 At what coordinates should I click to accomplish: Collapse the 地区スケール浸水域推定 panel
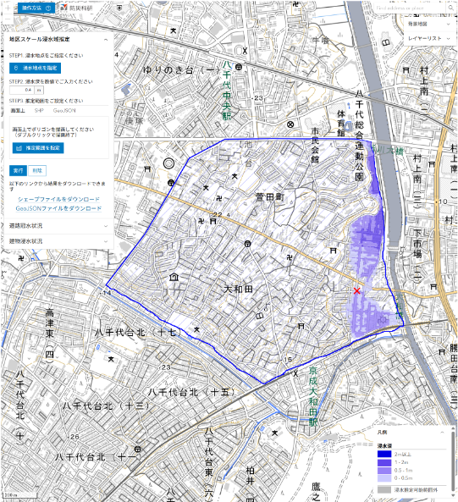point(106,40)
